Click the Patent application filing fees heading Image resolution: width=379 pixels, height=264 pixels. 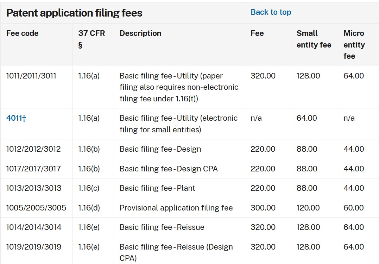click(x=74, y=13)
